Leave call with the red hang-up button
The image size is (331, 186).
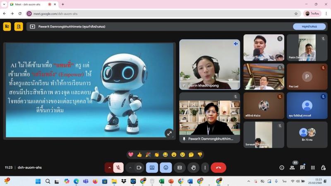[218, 167]
